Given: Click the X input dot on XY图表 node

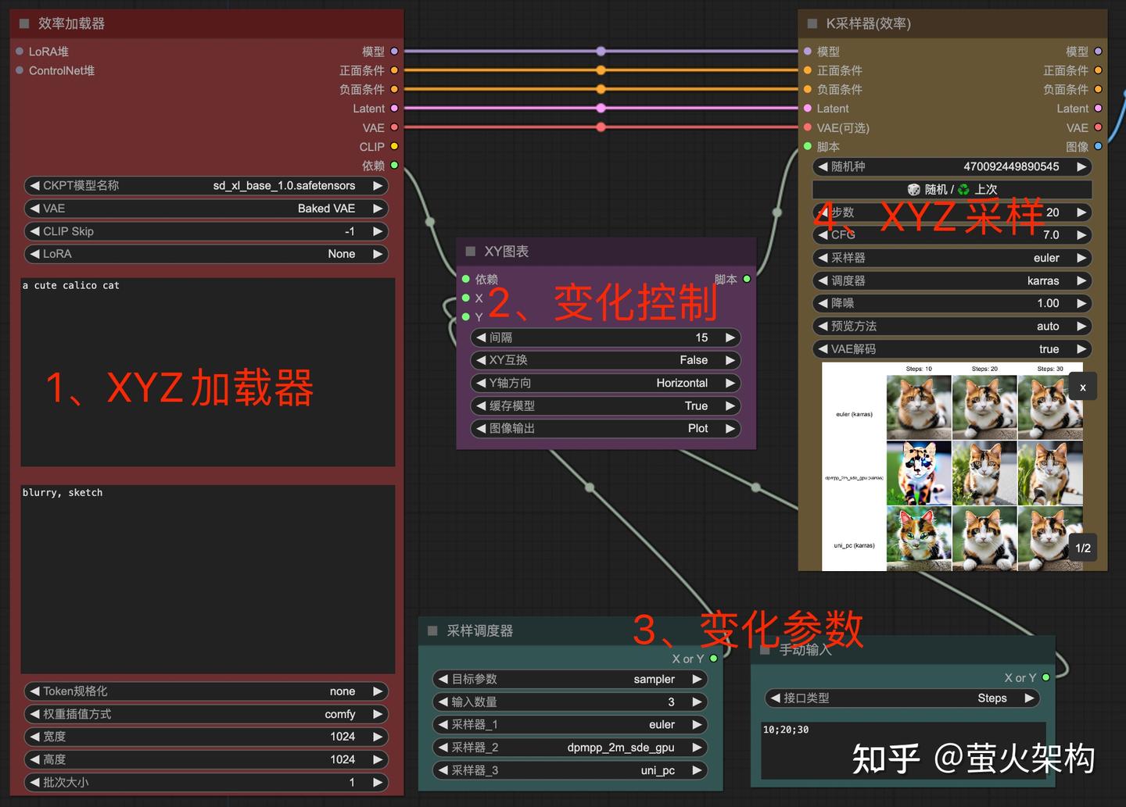Looking at the screenshot, I should [x=466, y=298].
